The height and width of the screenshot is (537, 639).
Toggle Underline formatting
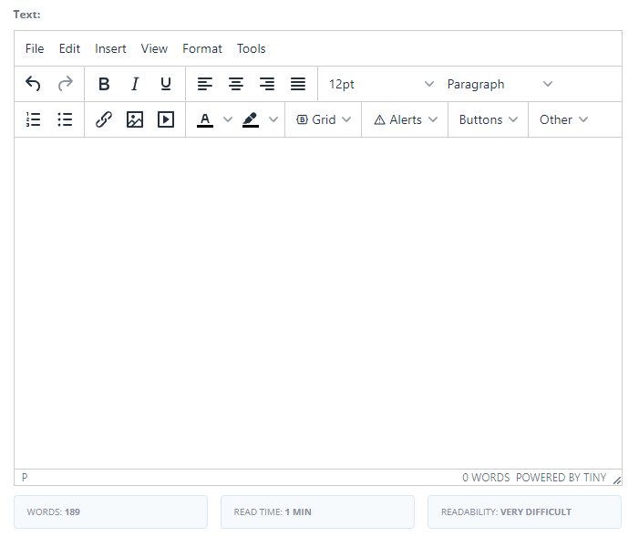coord(166,84)
